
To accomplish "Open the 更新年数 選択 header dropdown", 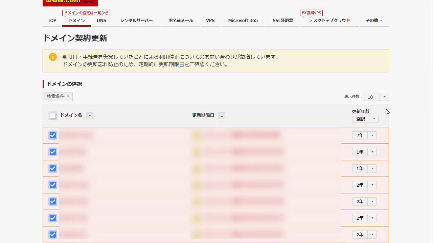I will 365,119.
